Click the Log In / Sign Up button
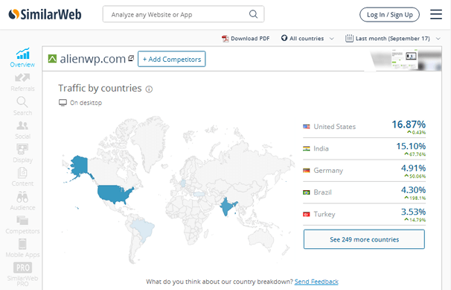Screen dimensions: 451x290 coord(389,15)
